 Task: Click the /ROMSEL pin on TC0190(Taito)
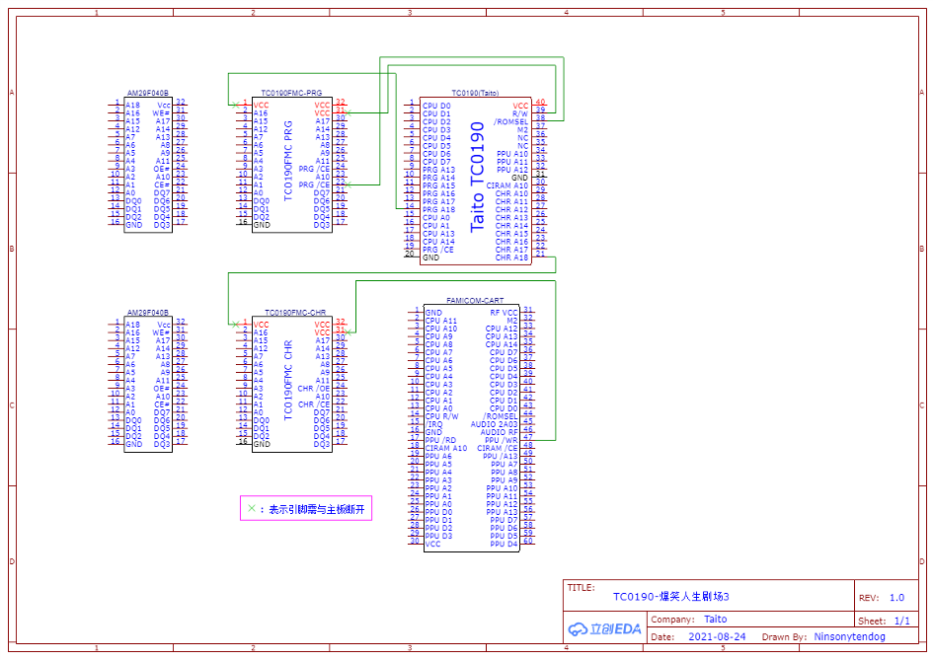pos(510,121)
